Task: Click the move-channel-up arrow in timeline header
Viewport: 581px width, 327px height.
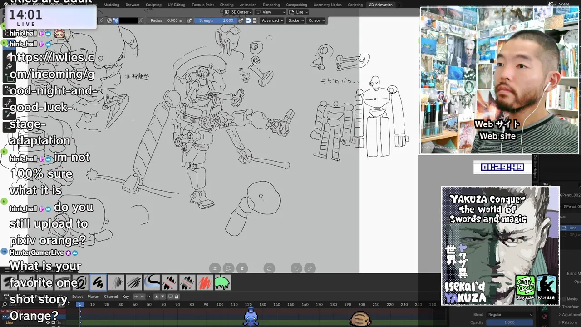Action: coord(156,297)
